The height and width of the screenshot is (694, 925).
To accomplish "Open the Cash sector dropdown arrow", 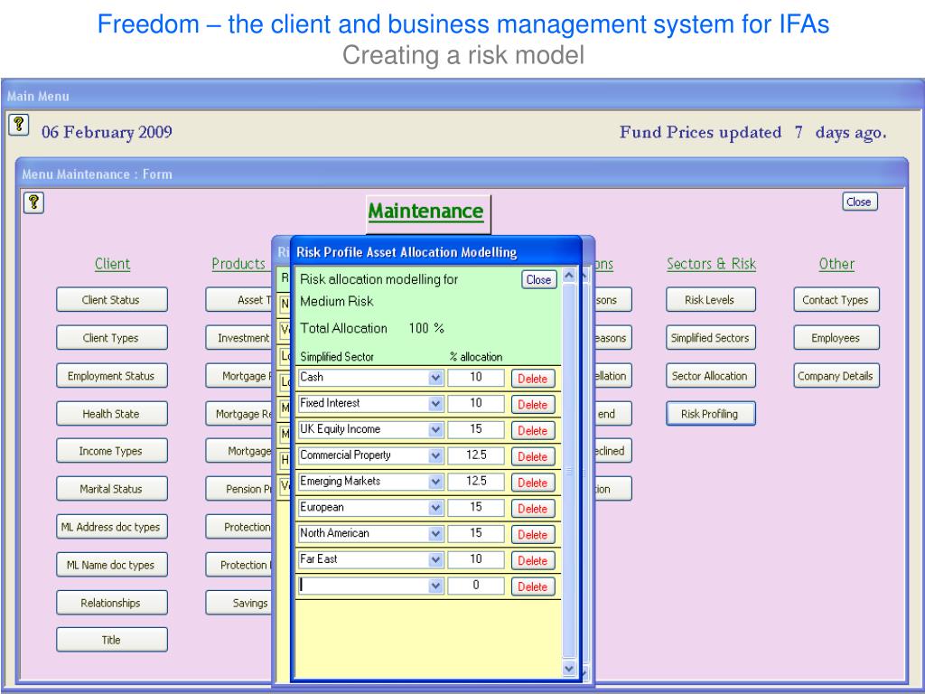I will [435, 378].
